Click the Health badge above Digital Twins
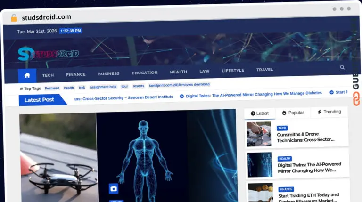The height and width of the screenshot is (202, 362). pos(284,159)
